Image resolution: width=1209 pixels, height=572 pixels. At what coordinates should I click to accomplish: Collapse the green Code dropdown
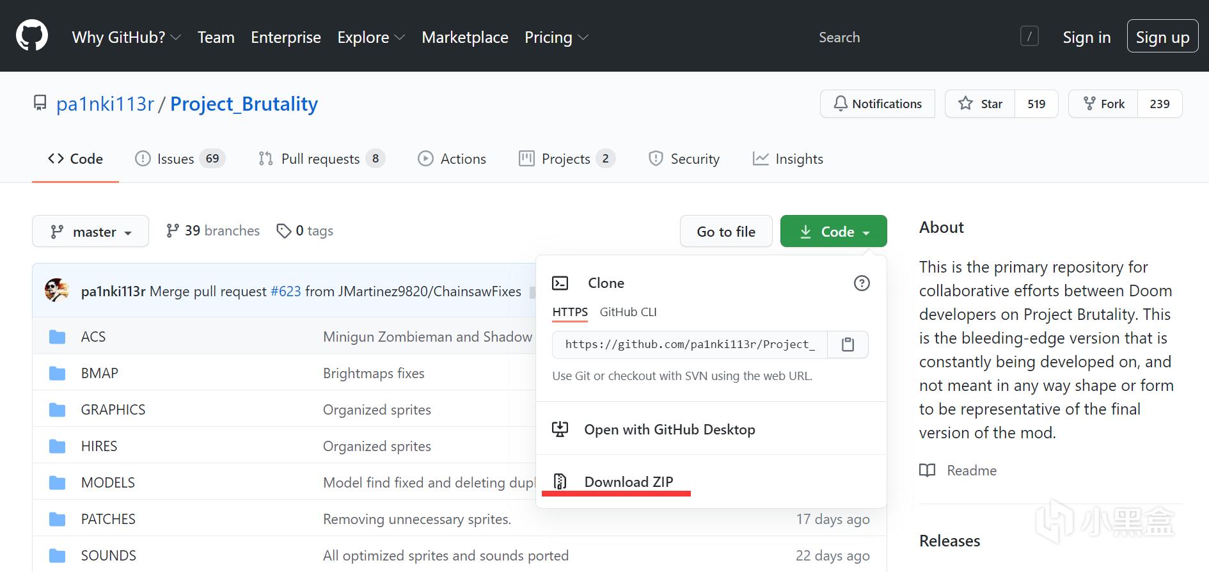pyautogui.click(x=834, y=232)
